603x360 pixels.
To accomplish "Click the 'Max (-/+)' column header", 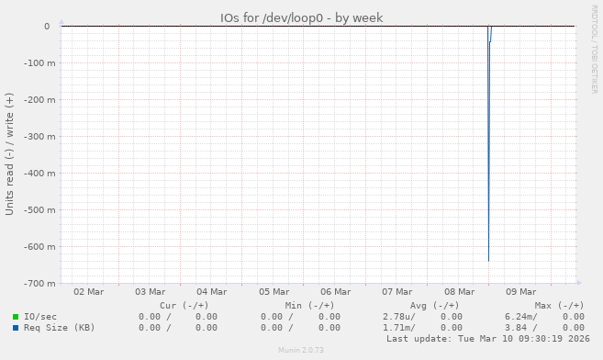I will [560, 306].
